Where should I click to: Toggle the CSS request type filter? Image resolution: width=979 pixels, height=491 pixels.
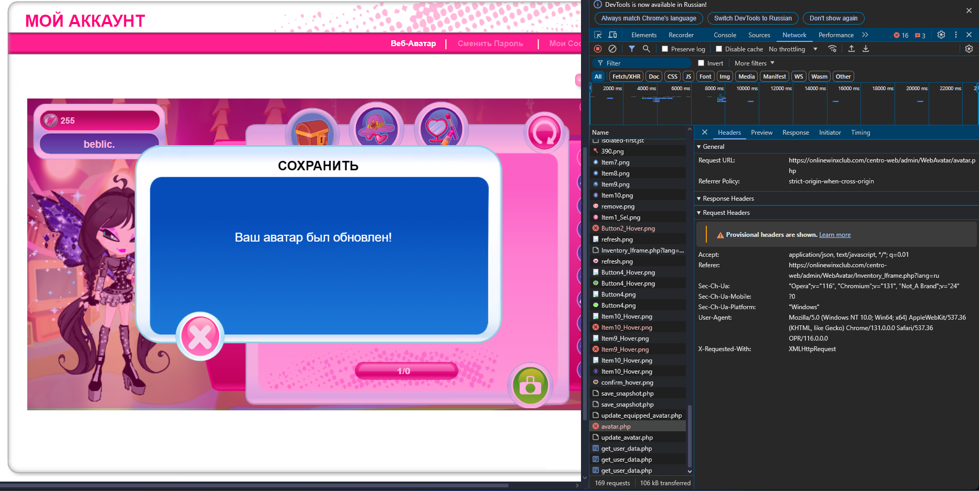(672, 77)
